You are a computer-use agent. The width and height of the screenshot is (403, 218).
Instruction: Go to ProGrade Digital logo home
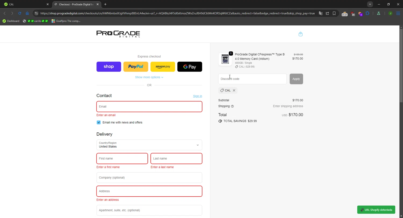(x=118, y=34)
